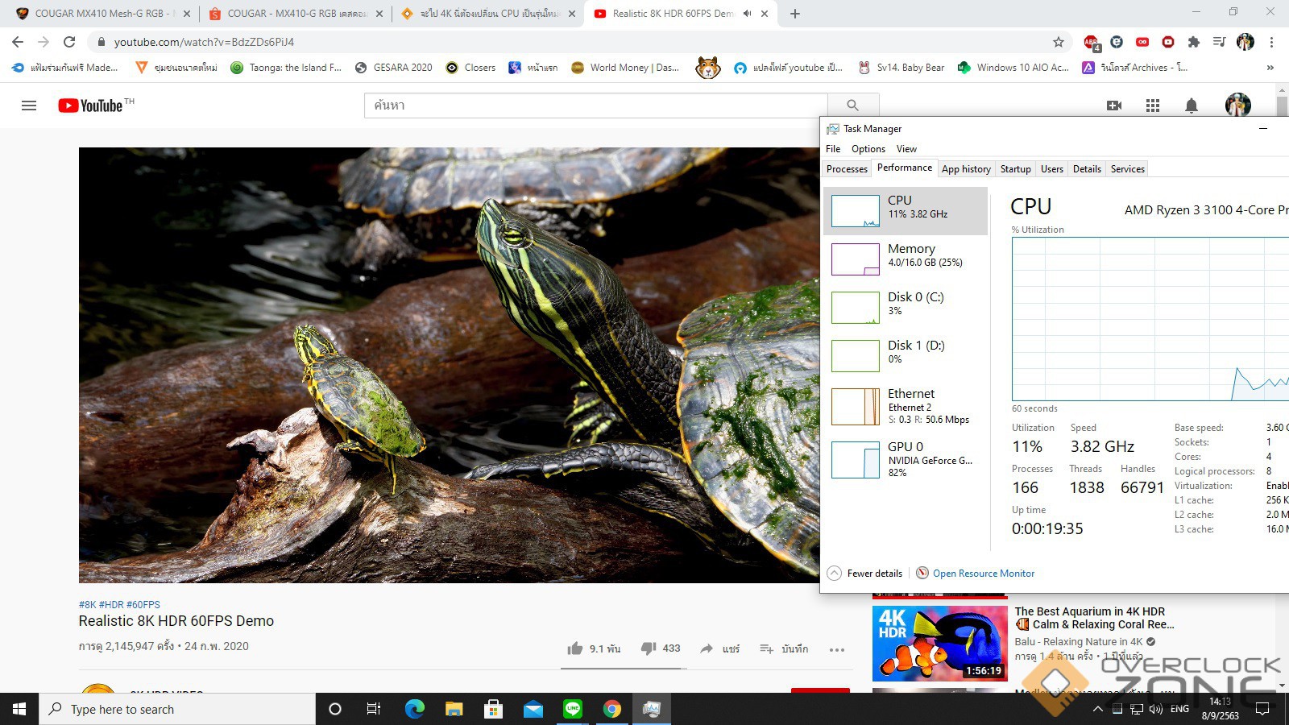The height and width of the screenshot is (725, 1289).
Task: Open the YouTube create video camera icon
Action: click(x=1114, y=106)
